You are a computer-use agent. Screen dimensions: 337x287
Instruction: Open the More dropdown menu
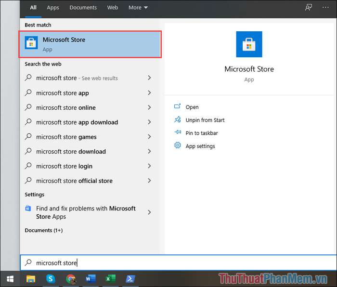(x=138, y=8)
